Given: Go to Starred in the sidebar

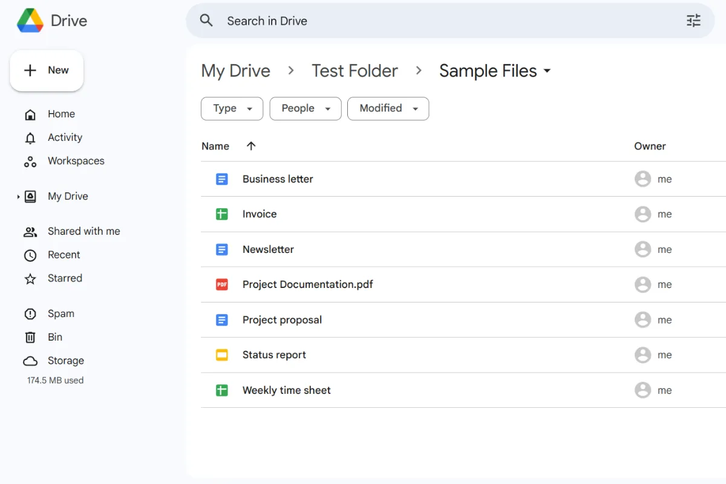Looking at the screenshot, I should (x=65, y=278).
